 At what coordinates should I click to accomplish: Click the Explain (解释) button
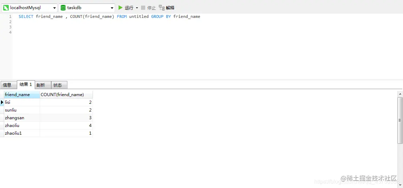[x=167, y=8]
